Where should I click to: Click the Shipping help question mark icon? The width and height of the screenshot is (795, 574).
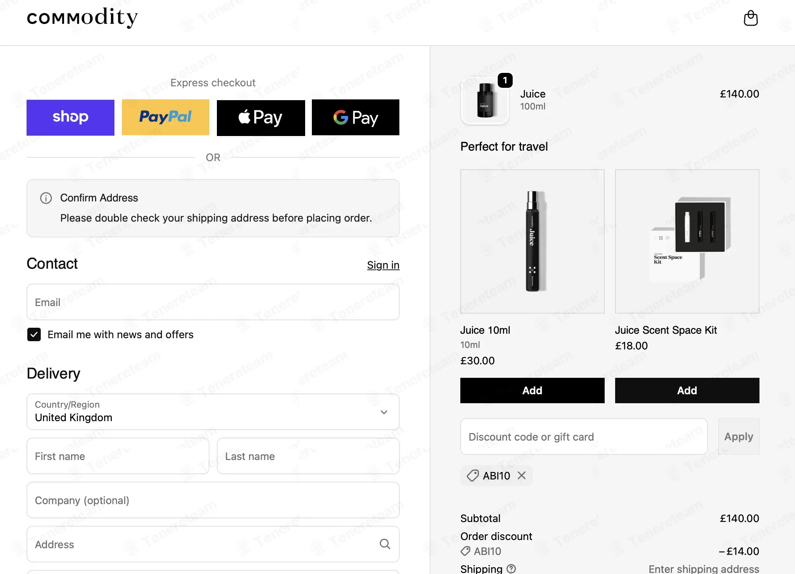coord(511,569)
